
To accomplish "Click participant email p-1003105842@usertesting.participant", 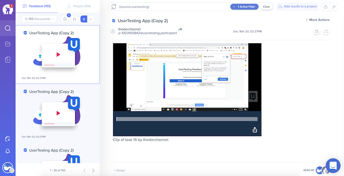I will click(148, 33).
